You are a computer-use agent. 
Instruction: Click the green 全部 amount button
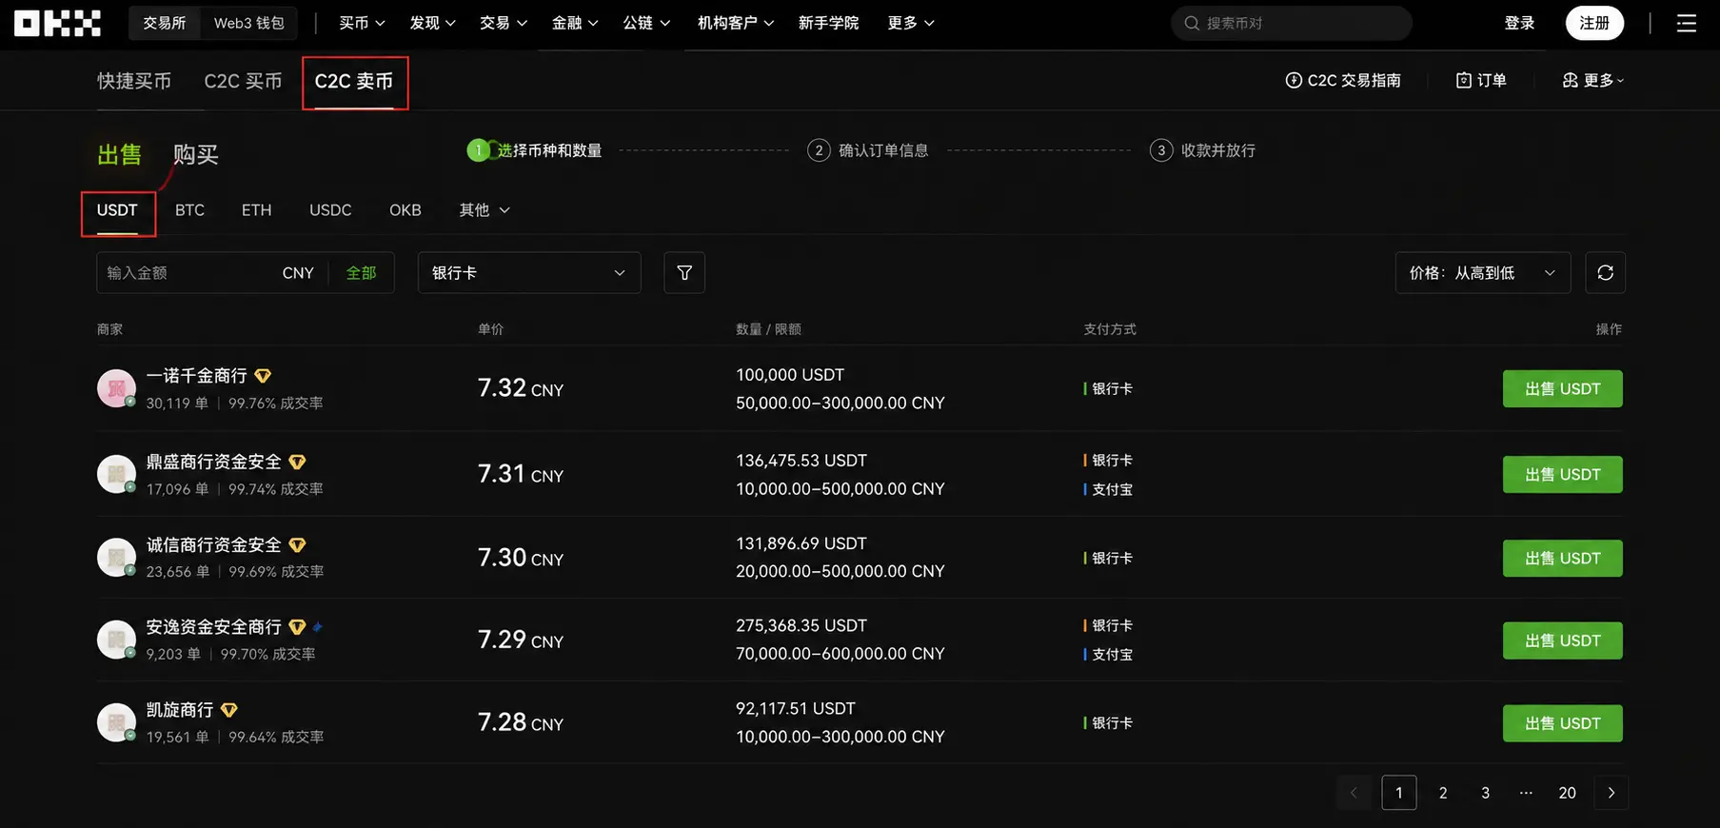pos(361,273)
